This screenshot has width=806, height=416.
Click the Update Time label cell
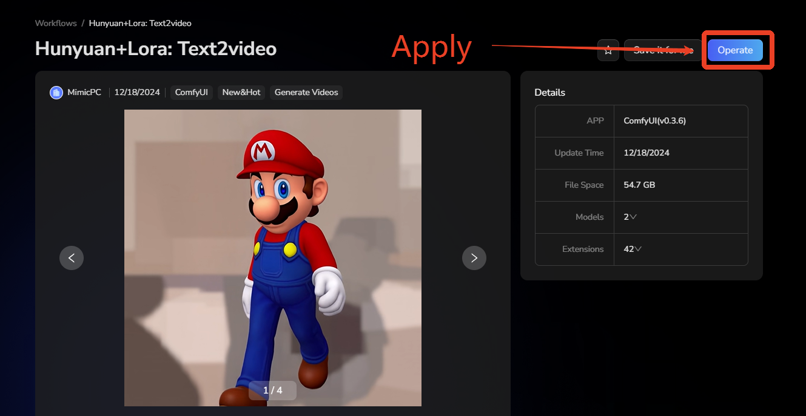(575, 153)
